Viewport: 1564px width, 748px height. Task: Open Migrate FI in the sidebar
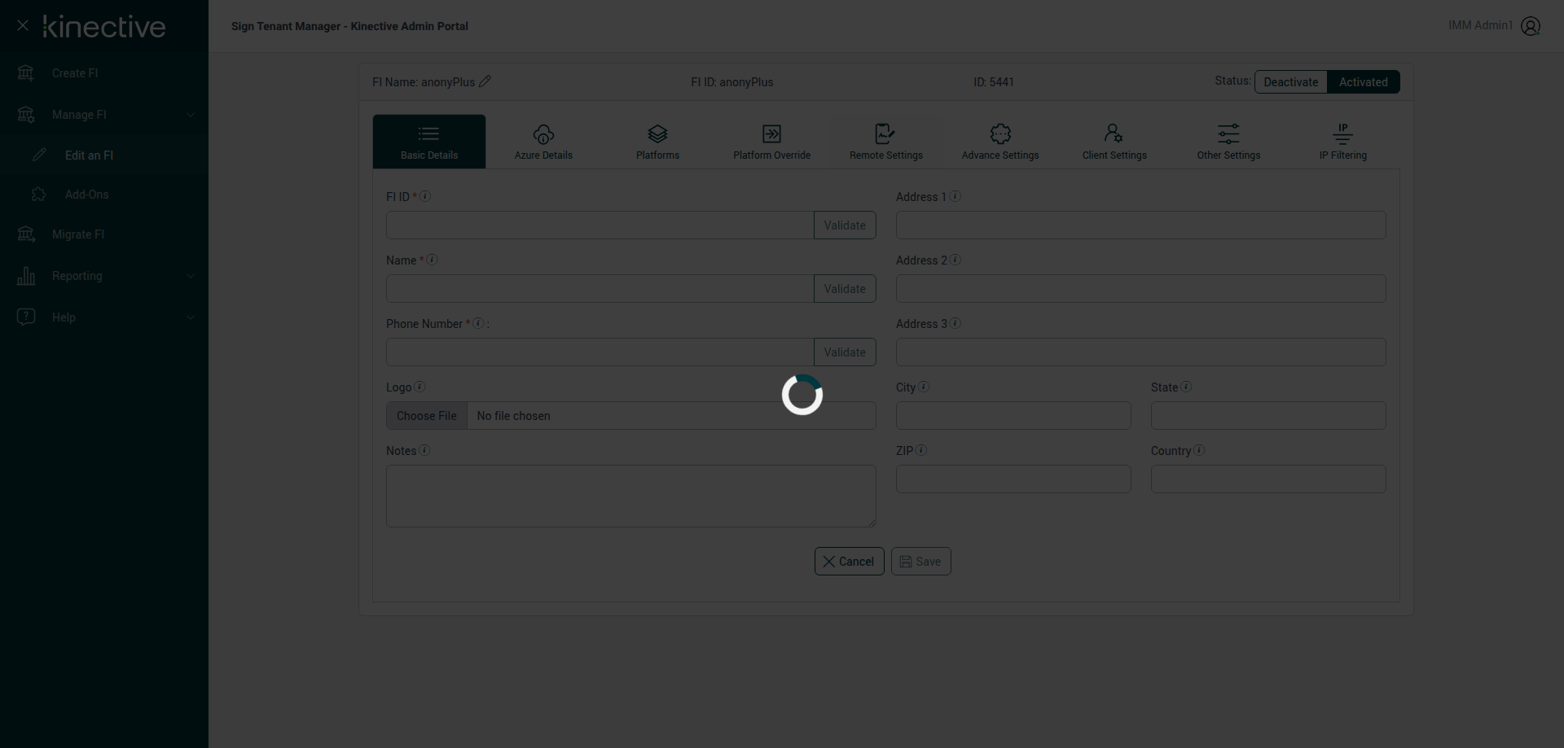point(104,234)
